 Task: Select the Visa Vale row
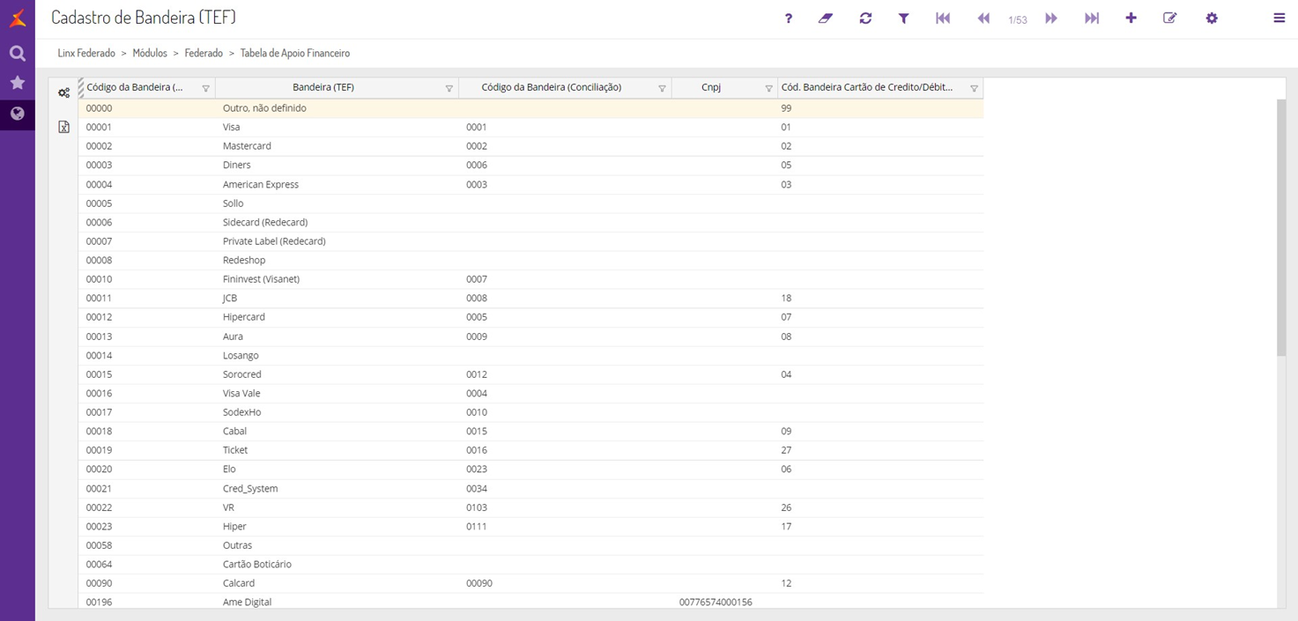530,394
